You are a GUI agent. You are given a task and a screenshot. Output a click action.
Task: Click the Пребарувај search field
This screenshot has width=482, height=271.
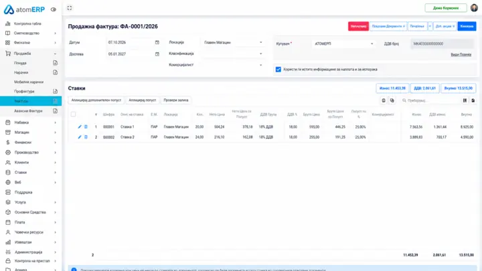click(x=430, y=100)
